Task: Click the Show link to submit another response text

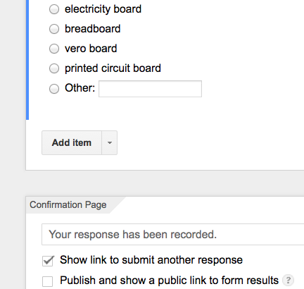Action: (151, 260)
